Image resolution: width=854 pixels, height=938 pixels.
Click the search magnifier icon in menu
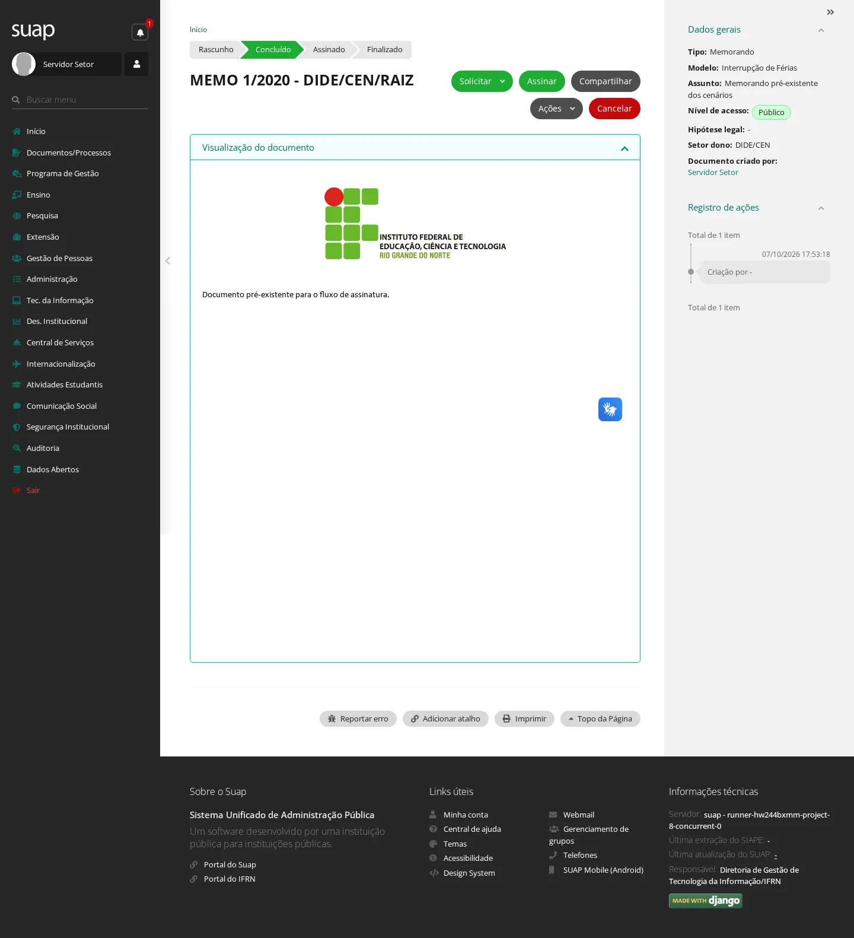(x=16, y=100)
